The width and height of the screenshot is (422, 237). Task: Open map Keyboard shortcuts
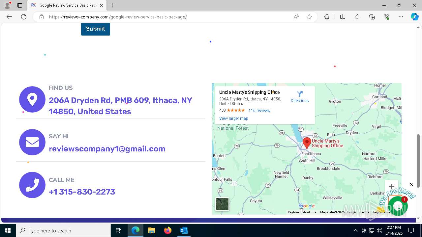302,212
